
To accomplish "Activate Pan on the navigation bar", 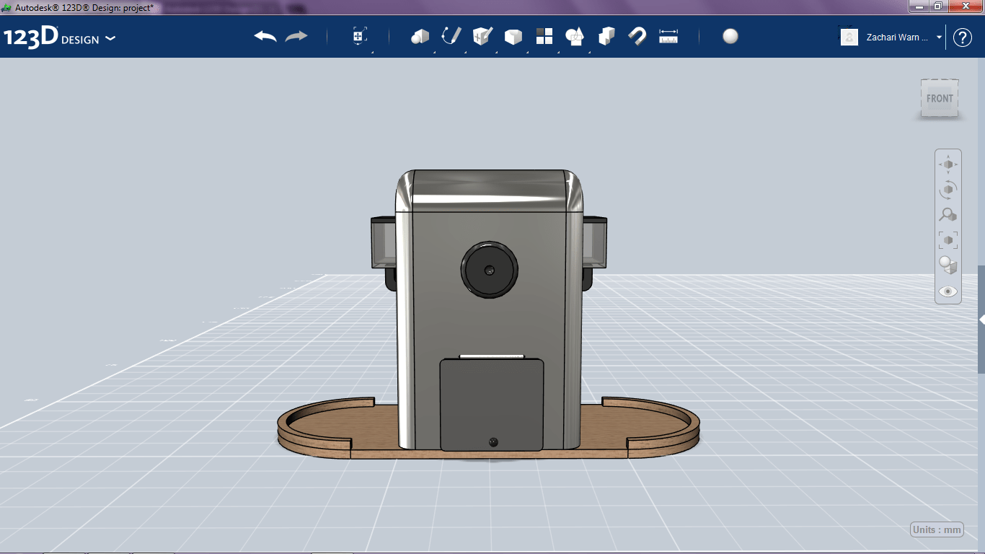I will pos(948,164).
